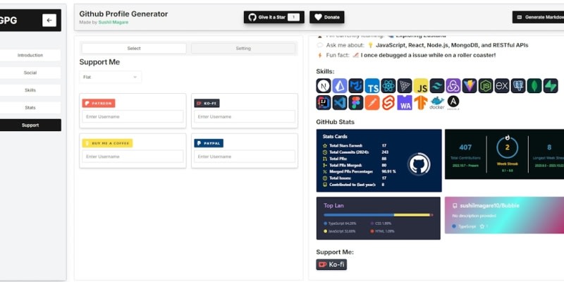Switch to the Setting tab
The height and width of the screenshot is (282, 564).
[243, 48]
